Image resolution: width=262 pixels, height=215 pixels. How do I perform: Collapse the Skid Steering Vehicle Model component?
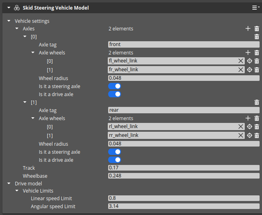tap(9, 8)
